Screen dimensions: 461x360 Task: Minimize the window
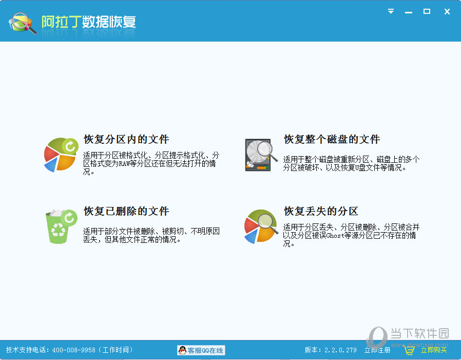click(x=408, y=12)
